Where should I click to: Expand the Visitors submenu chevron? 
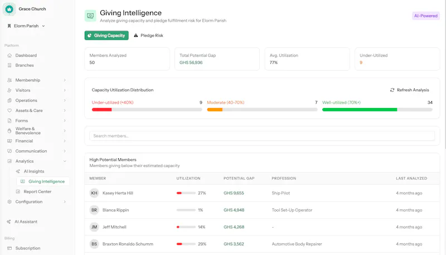[x=65, y=90]
